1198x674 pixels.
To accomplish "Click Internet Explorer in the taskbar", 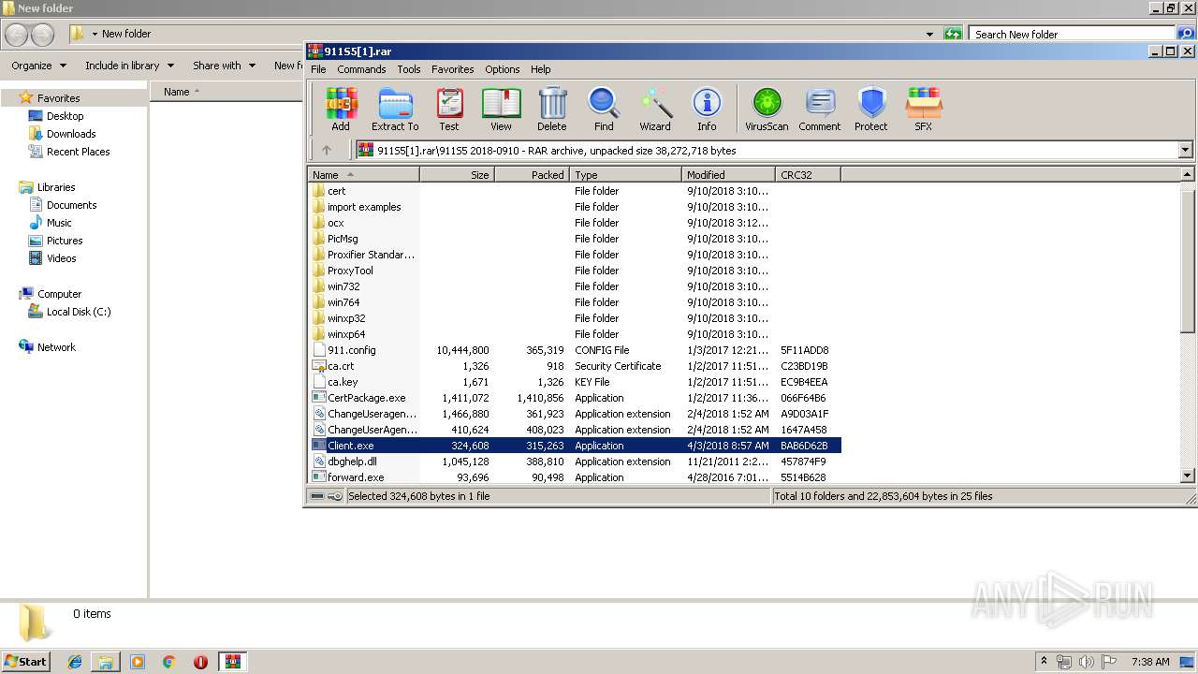I will pyautogui.click(x=75, y=662).
